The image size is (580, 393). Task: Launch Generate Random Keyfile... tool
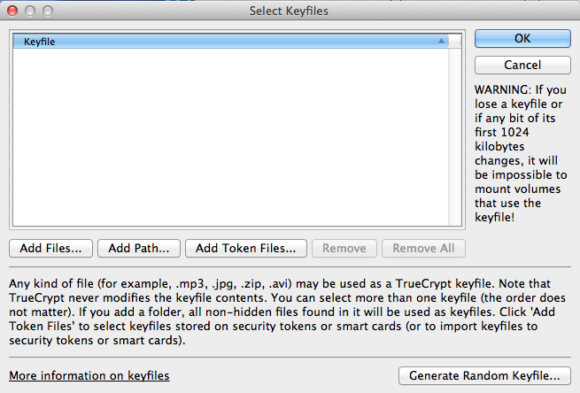[483, 376]
